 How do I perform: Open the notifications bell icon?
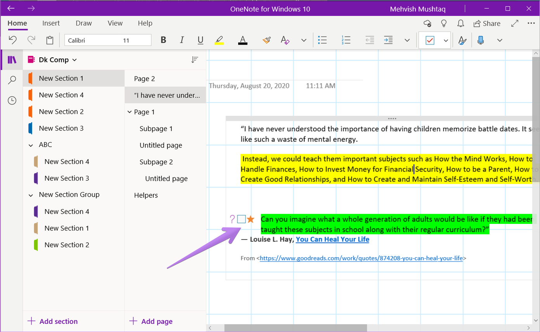[460, 23]
